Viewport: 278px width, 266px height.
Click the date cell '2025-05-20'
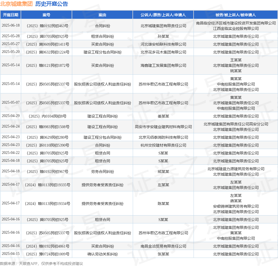click(x=11, y=52)
